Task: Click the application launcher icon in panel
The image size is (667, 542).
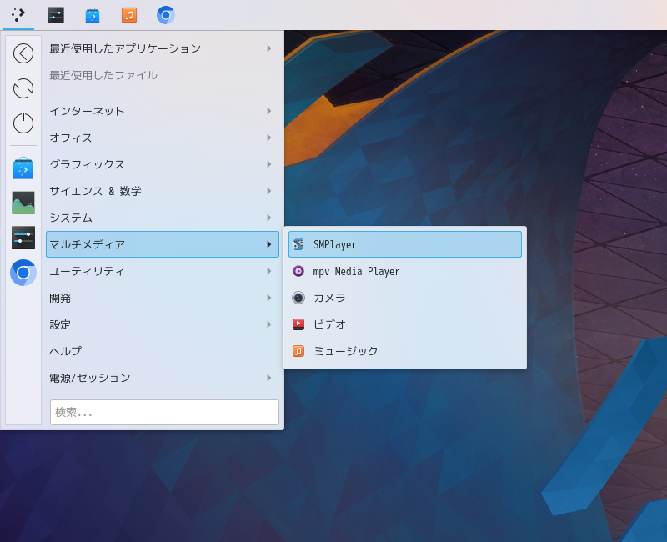Action: click(x=18, y=15)
